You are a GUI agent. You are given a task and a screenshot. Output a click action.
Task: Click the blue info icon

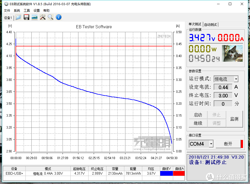(59, 17)
